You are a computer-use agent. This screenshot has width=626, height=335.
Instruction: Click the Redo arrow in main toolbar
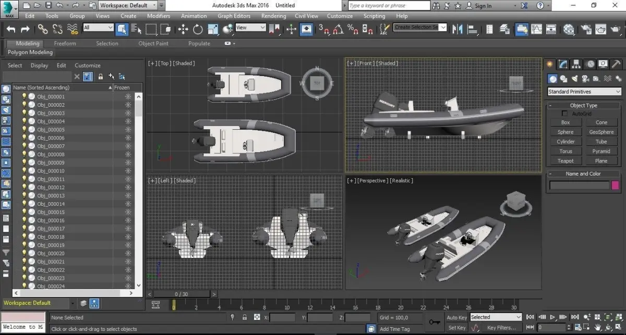25,29
